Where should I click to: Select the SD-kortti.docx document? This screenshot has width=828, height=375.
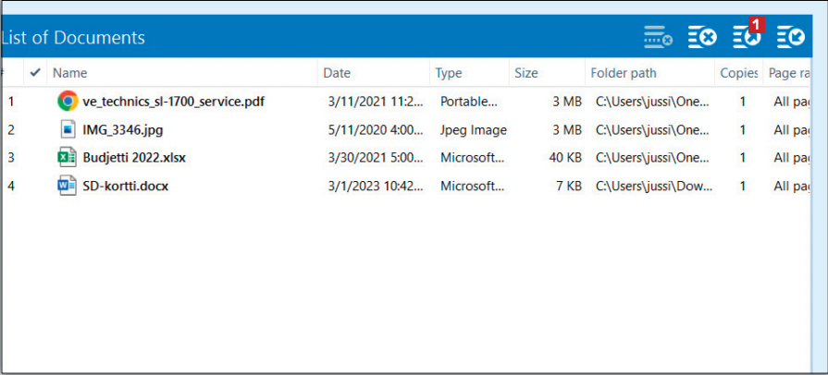click(126, 186)
